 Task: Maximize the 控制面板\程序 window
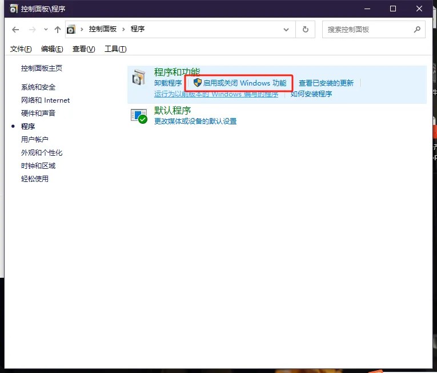pos(393,9)
